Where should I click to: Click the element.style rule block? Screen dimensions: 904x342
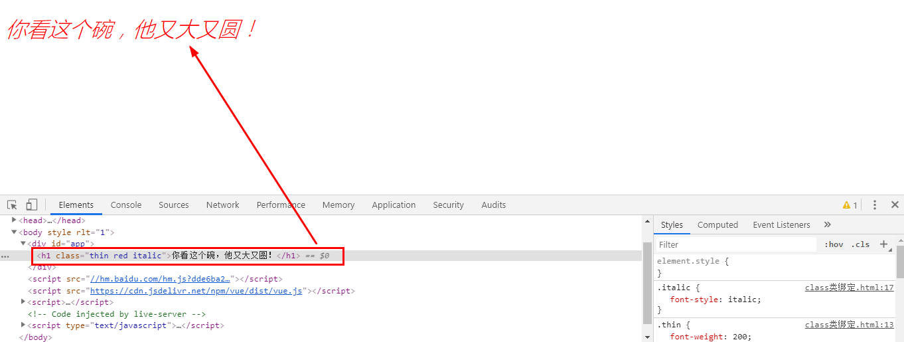coord(775,267)
